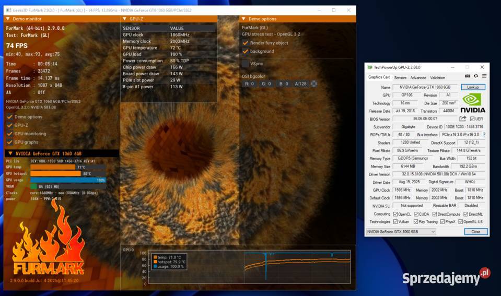
Task: Open GPU selection dropdown in GPU-Z
Action: (x=401, y=232)
